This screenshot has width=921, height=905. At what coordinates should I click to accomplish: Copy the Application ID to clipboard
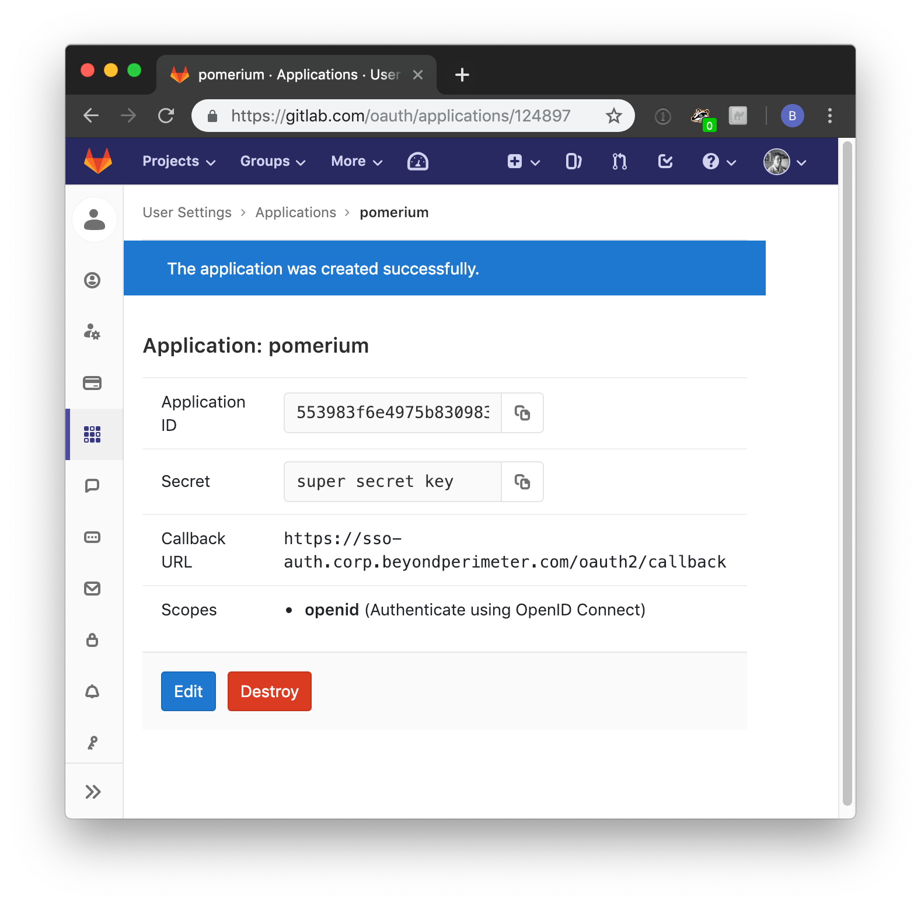pos(522,413)
